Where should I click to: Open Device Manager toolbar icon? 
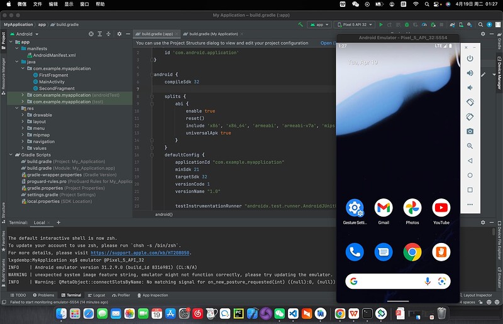click(461, 24)
